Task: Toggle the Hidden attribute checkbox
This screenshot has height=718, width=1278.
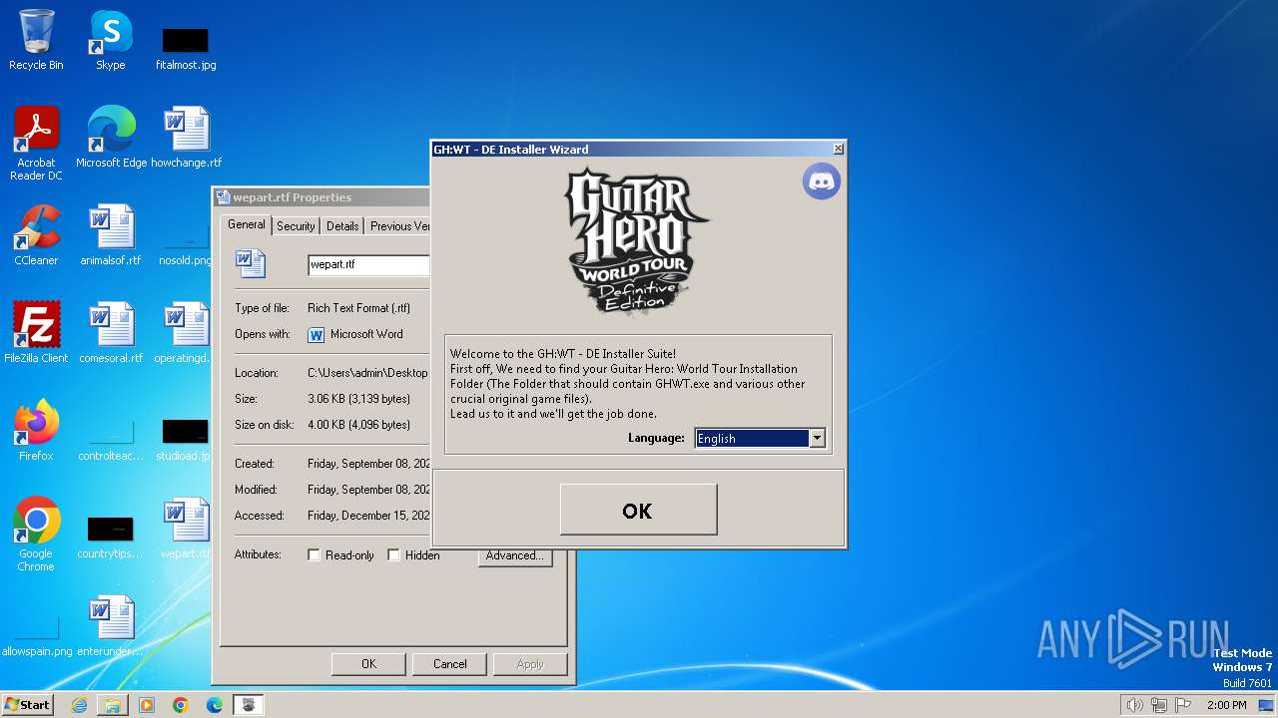Action: tap(393, 555)
